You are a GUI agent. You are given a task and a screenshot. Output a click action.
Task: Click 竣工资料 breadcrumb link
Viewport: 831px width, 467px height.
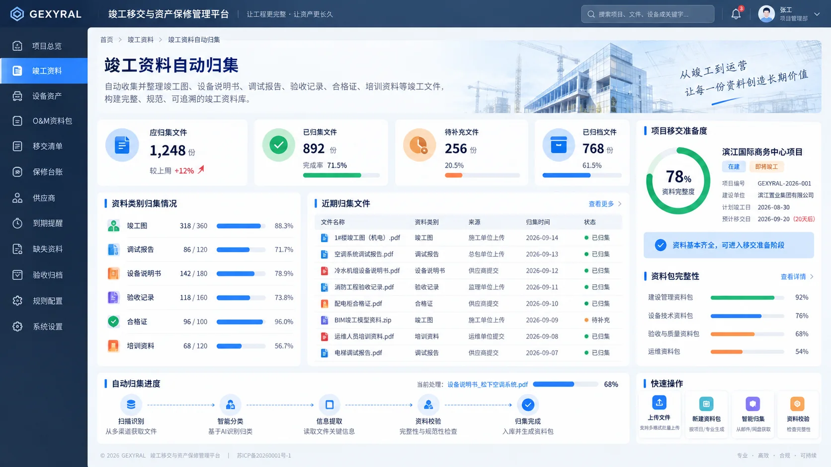141,40
